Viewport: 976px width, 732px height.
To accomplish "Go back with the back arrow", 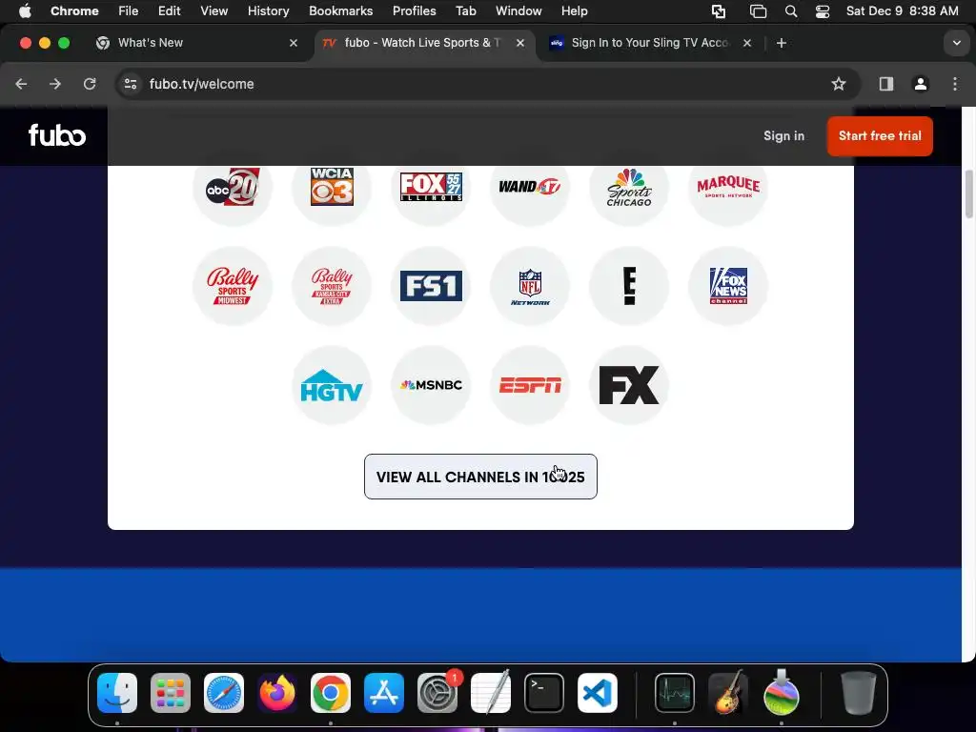I will tap(21, 84).
